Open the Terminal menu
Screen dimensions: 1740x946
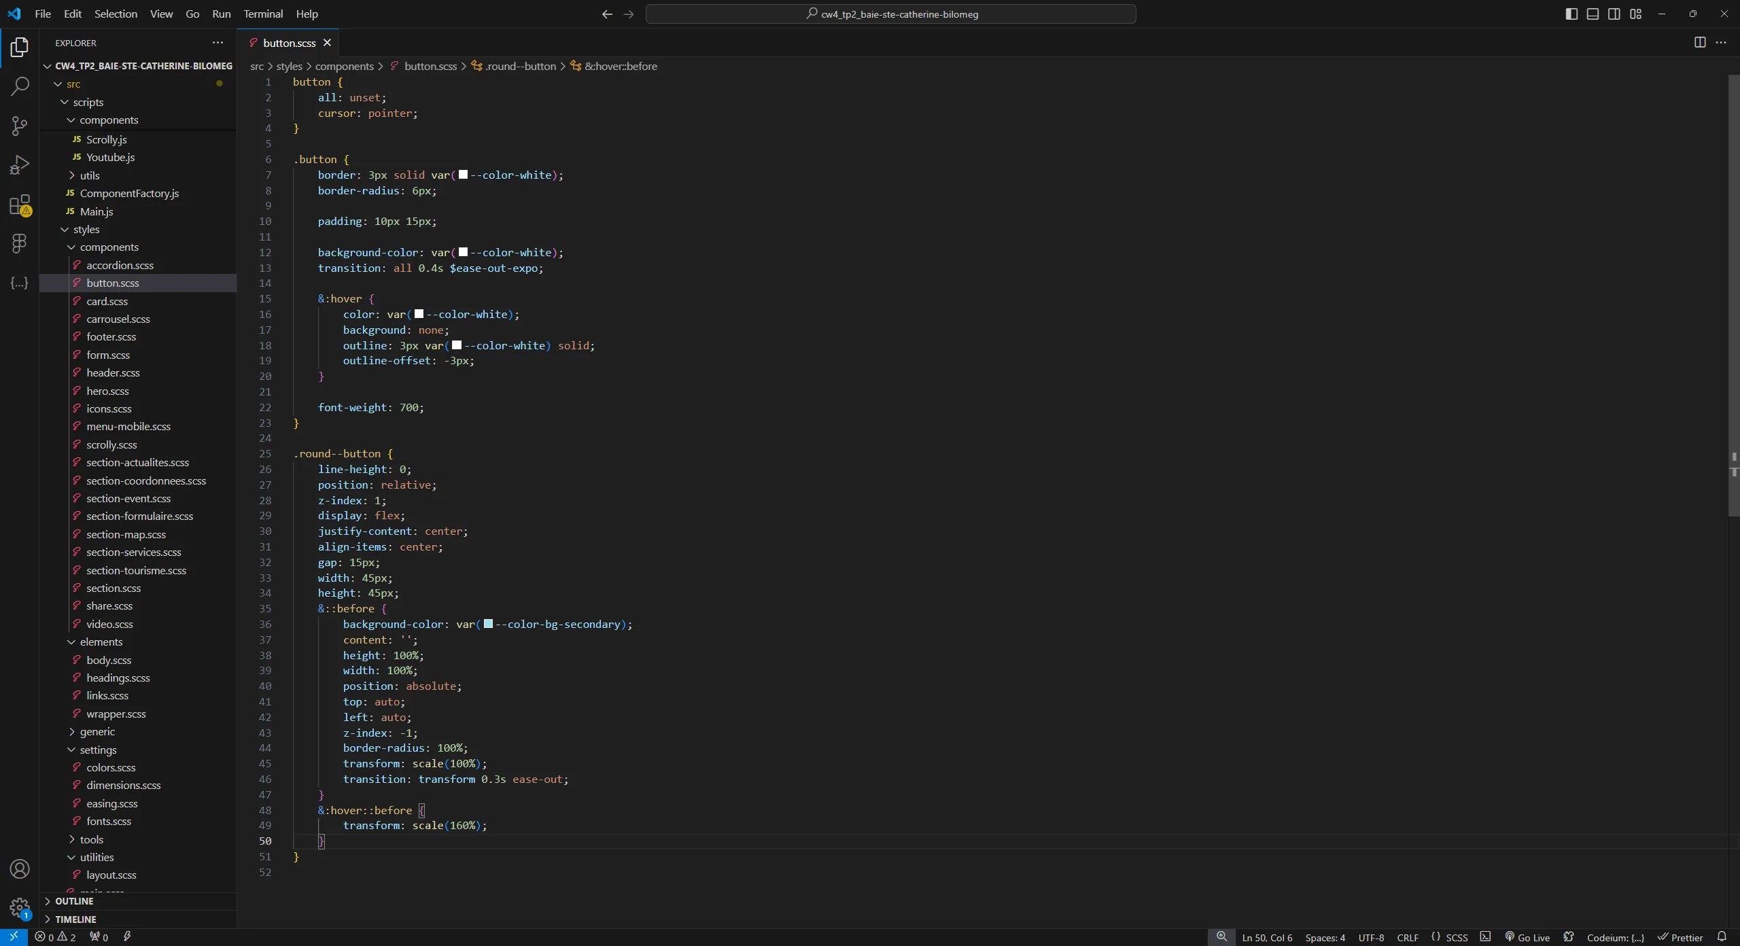pos(263,14)
